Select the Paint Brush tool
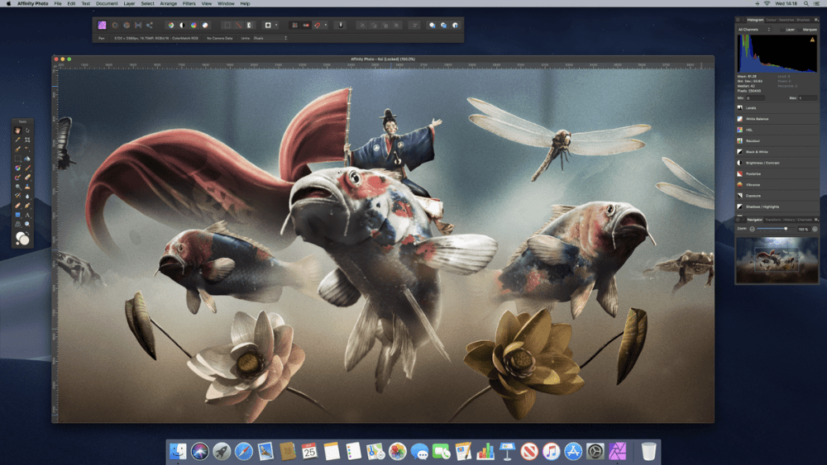Image resolution: width=827 pixels, height=465 pixels. pyautogui.click(x=27, y=168)
